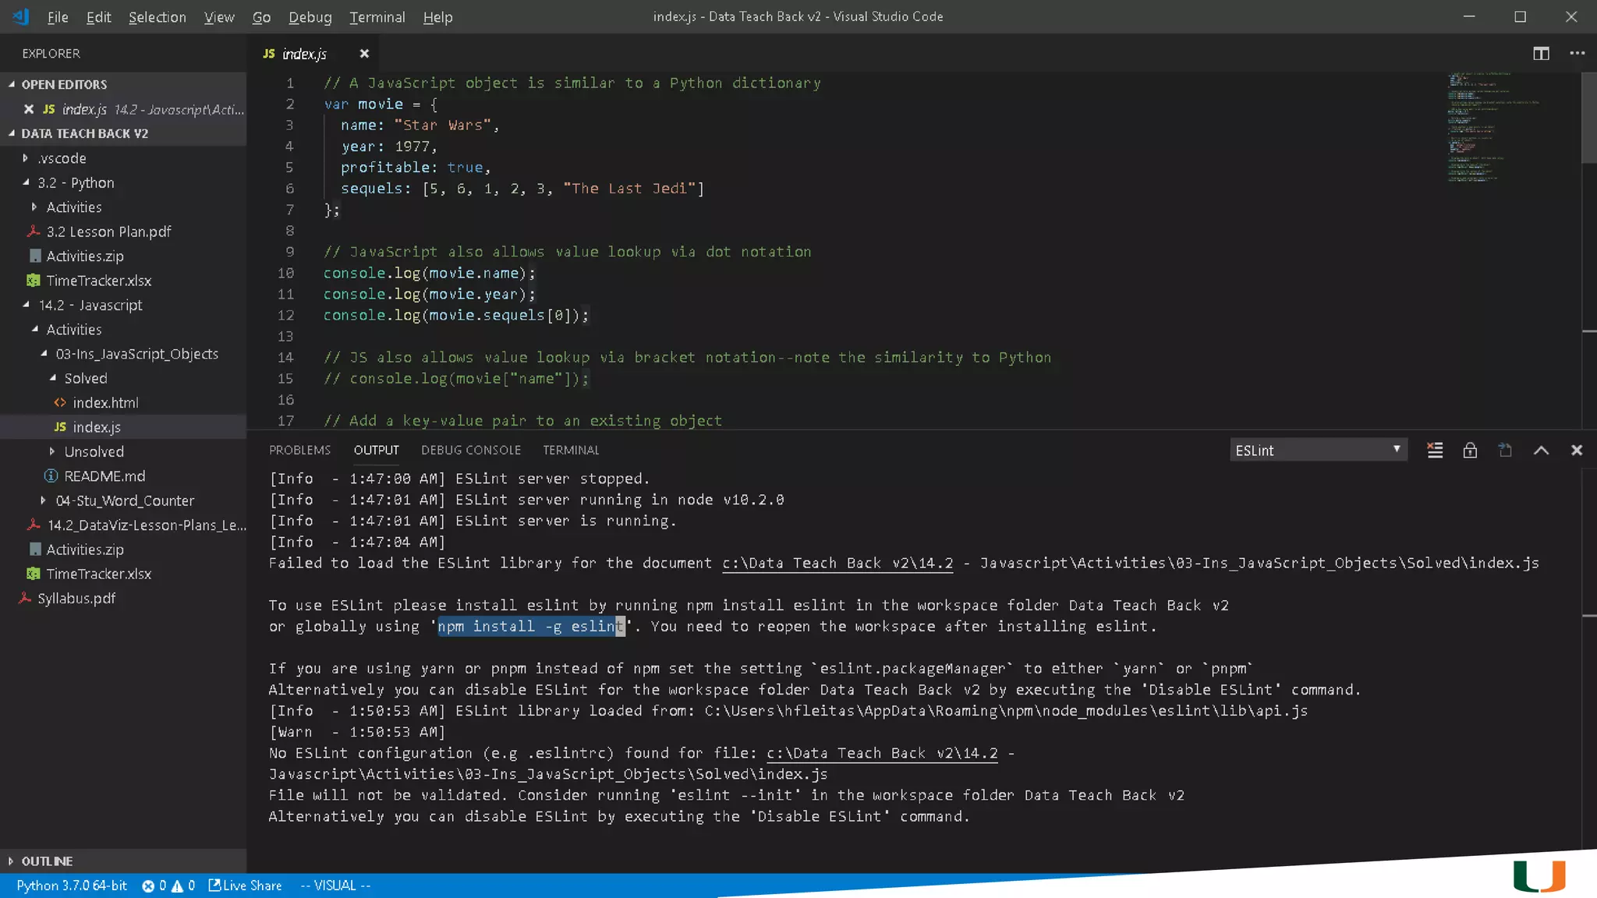Open the editor more actions ellipsis

tap(1577, 53)
